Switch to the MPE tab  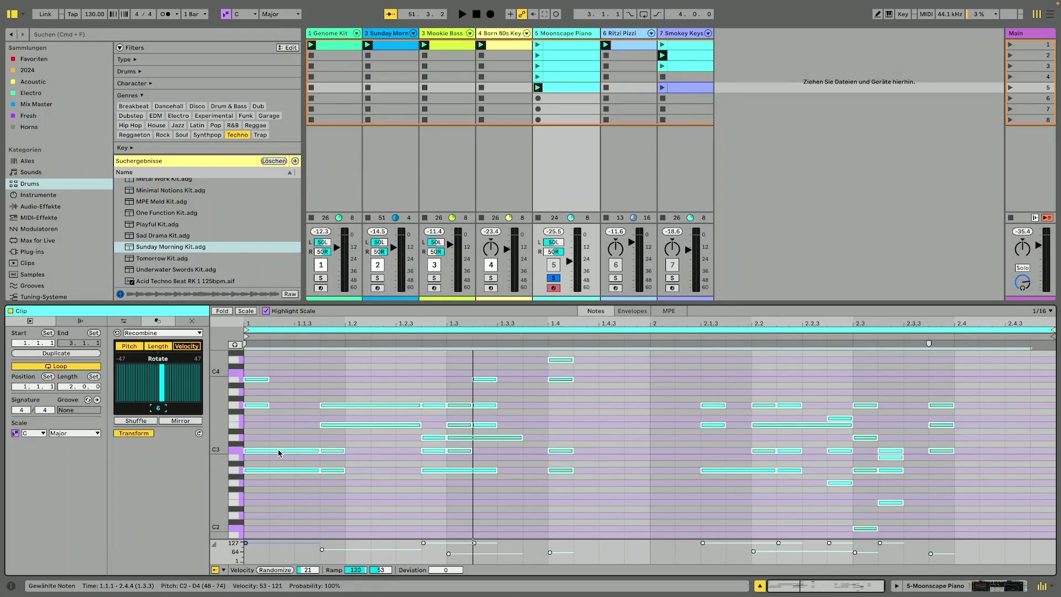pos(669,311)
